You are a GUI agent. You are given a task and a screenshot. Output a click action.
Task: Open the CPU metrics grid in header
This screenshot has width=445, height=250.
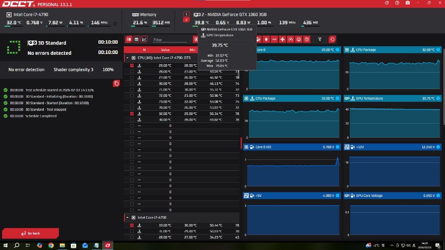point(115,23)
